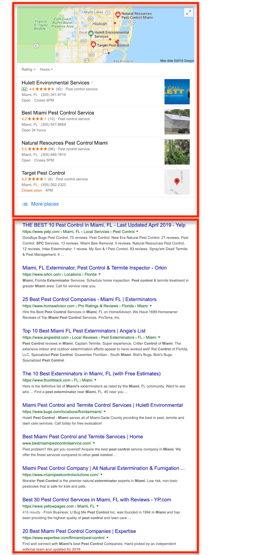This screenshot has width=253, height=555.
Task: Open Natural Resources Pest Control Miami listing
Action: pyautogui.click(x=65, y=143)
